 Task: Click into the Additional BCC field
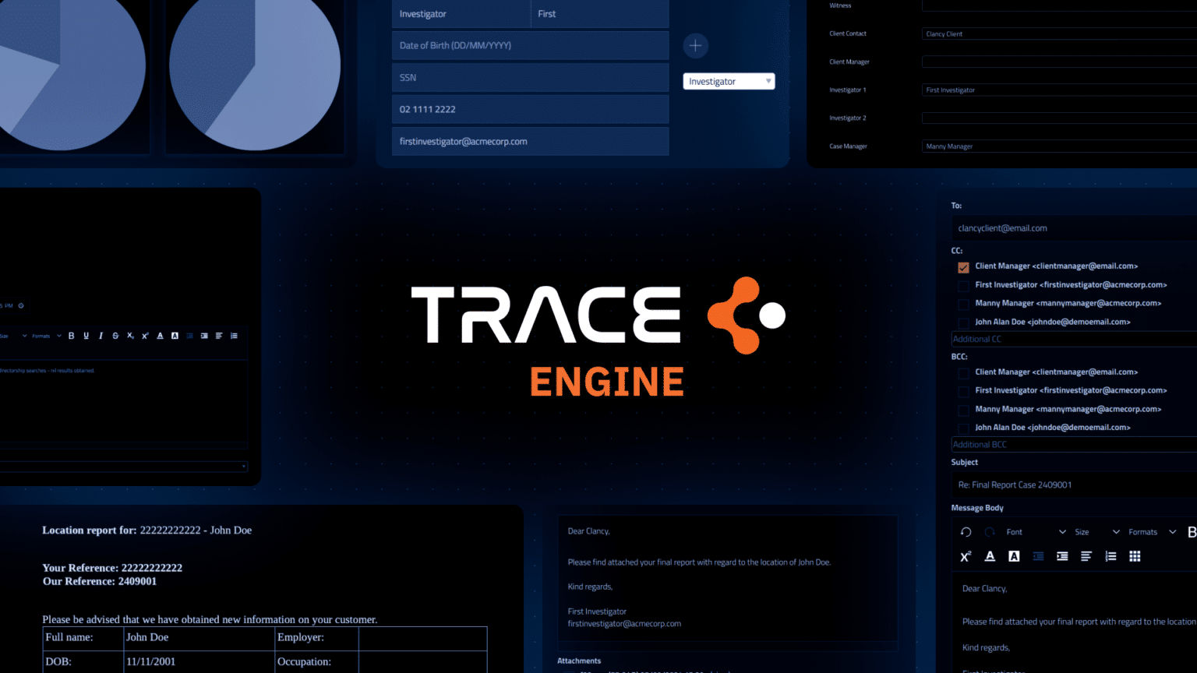tap(1036, 444)
